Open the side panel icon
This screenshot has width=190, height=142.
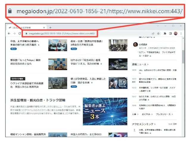point(170,34)
